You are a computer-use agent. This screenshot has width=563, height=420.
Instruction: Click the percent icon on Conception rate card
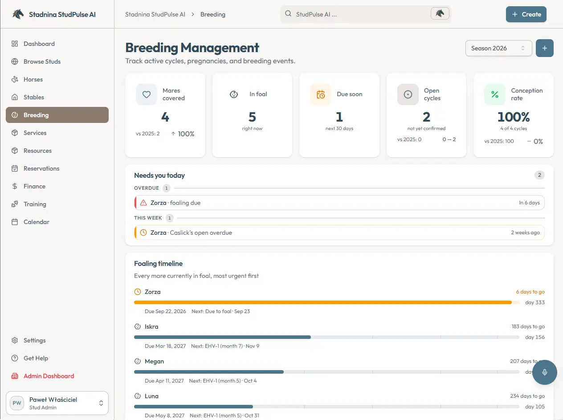tap(495, 94)
